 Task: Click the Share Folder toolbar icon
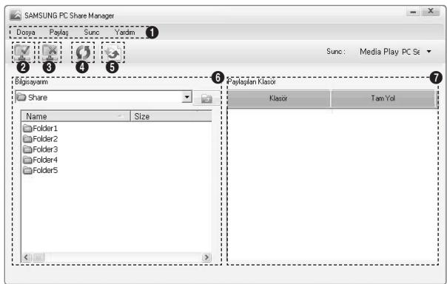(x=23, y=53)
